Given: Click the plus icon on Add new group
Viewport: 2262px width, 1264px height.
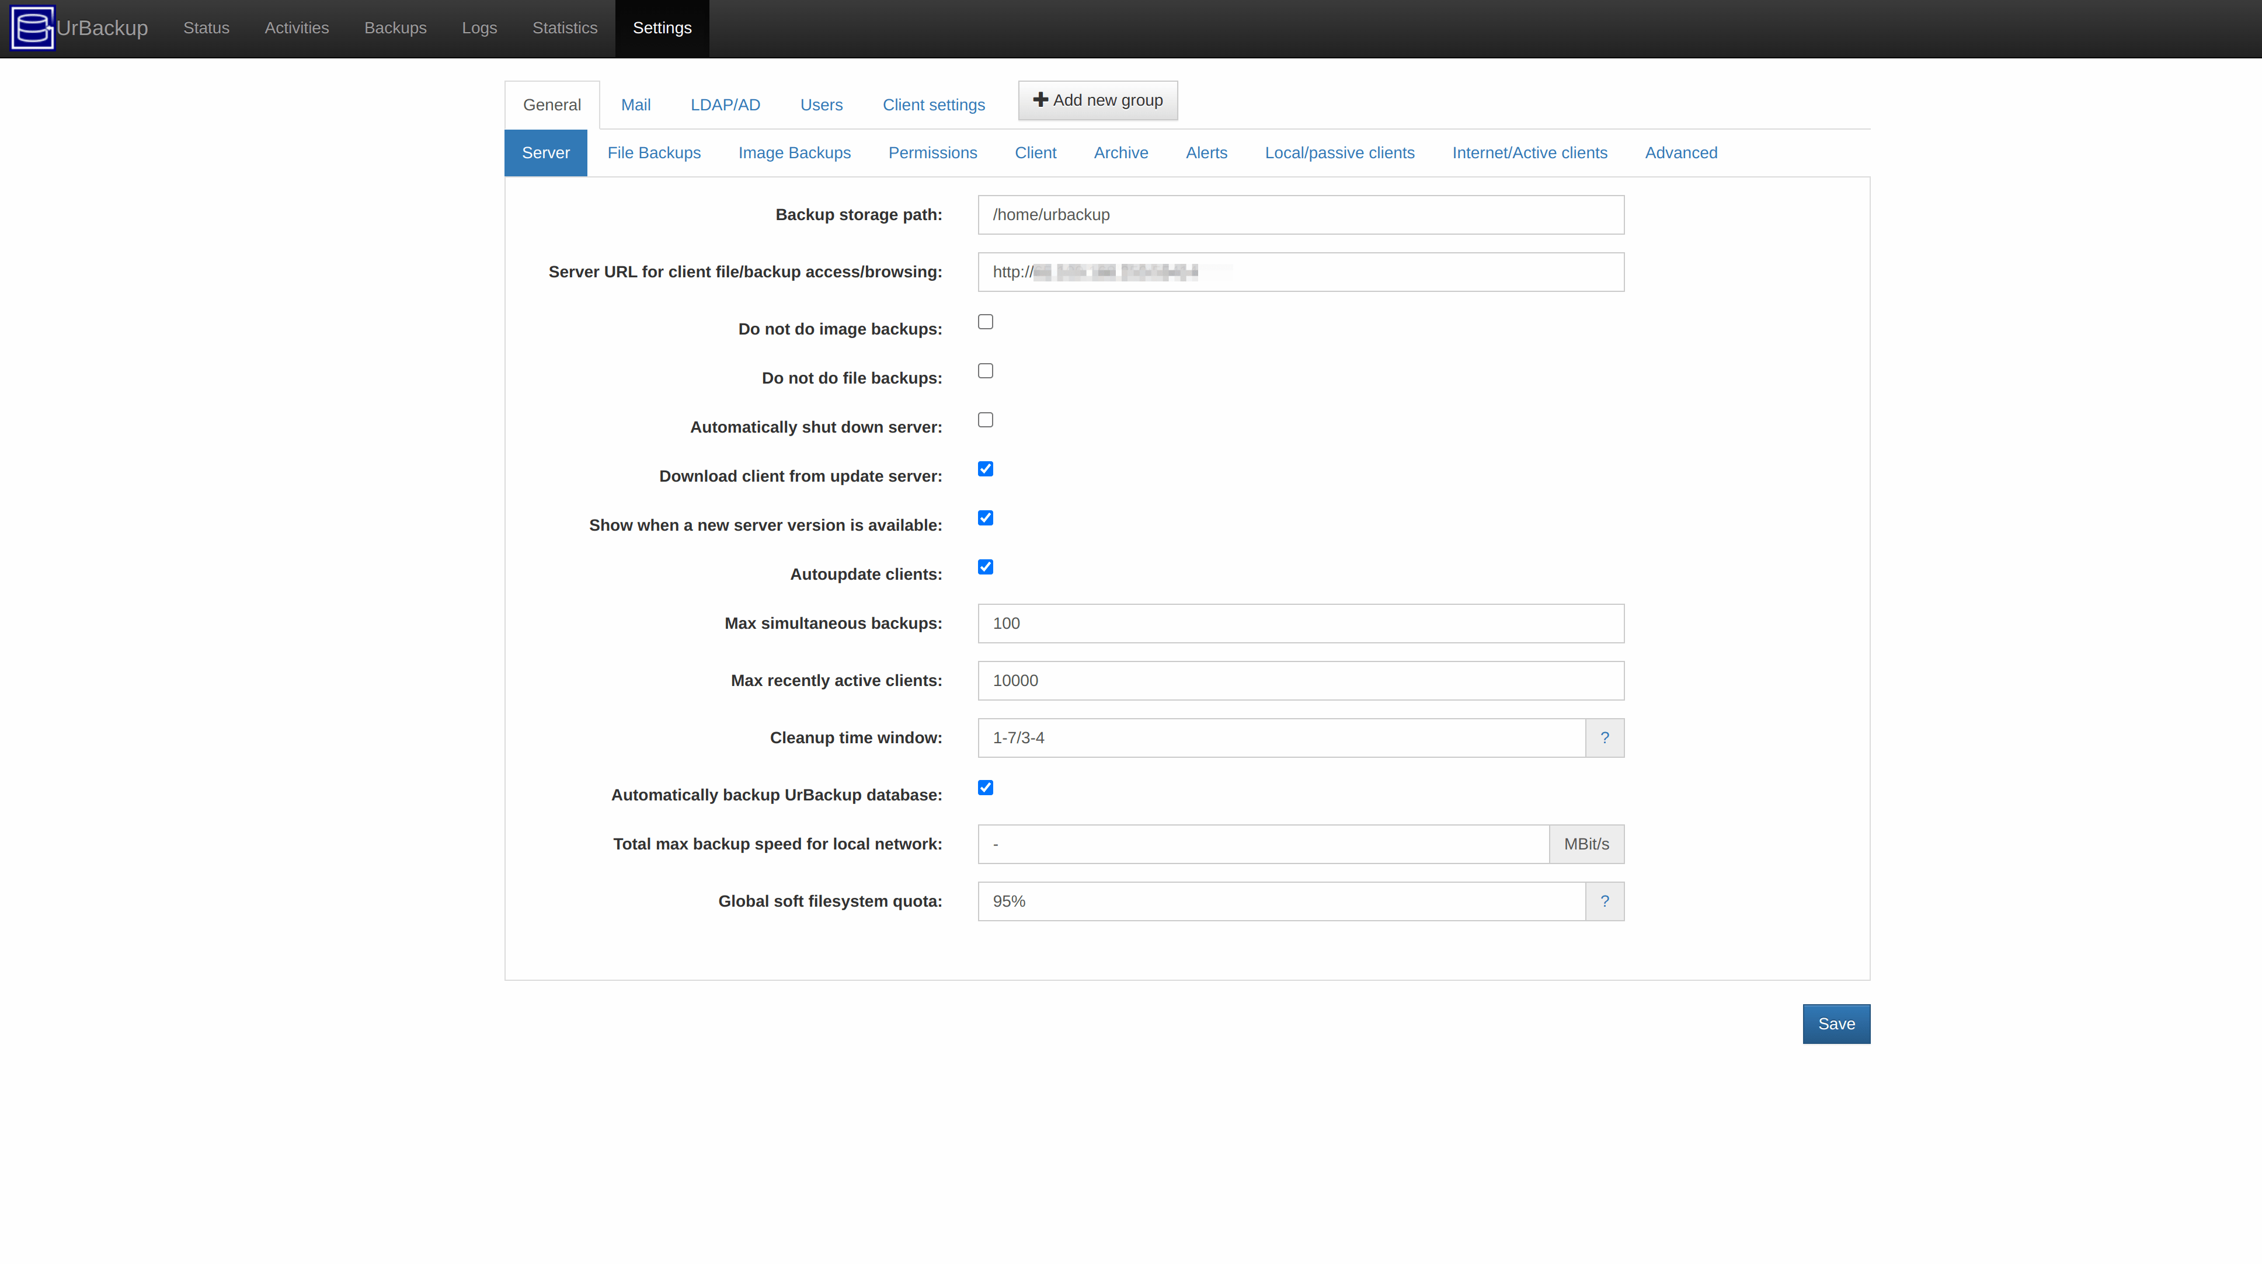Looking at the screenshot, I should [x=1040, y=99].
